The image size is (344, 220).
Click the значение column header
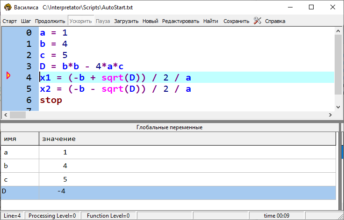[187, 139]
